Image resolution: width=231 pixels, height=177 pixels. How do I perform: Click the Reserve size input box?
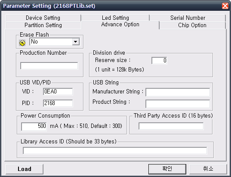(159, 60)
